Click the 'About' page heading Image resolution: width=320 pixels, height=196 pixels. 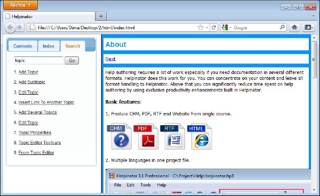(x=116, y=44)
